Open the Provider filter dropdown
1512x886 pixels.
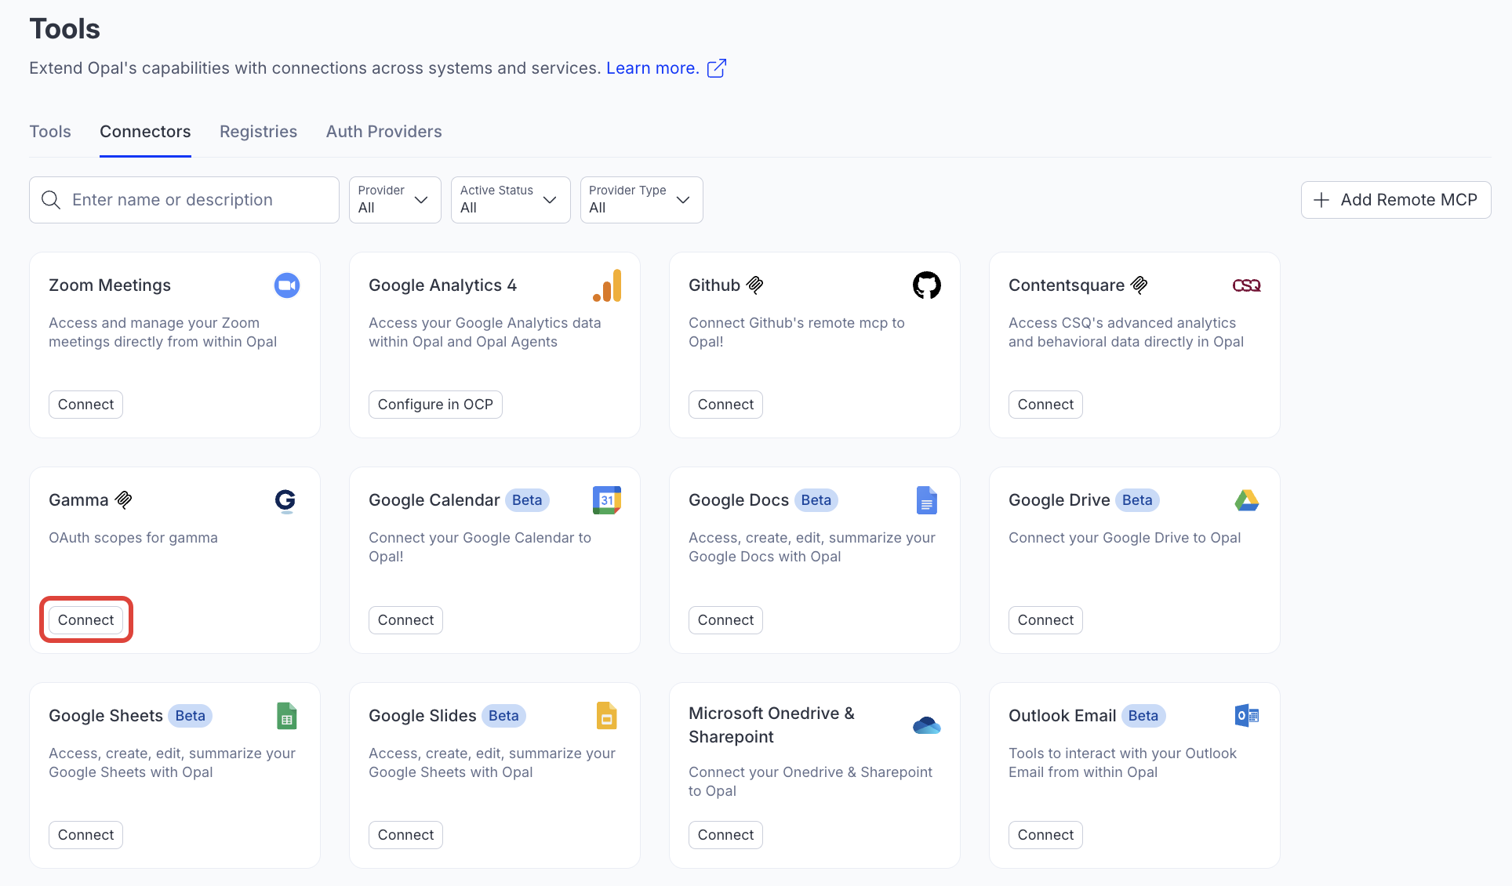tap(395, 200)
